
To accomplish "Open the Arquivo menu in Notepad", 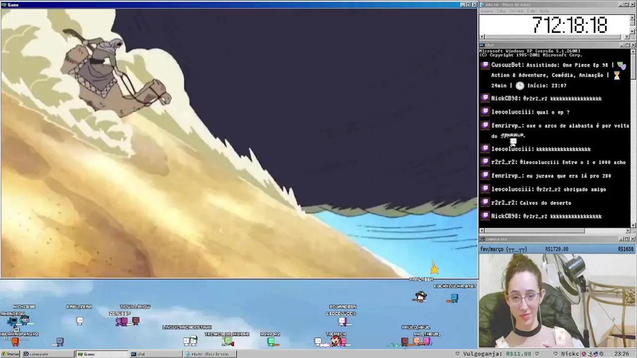I will click(487, 11).
